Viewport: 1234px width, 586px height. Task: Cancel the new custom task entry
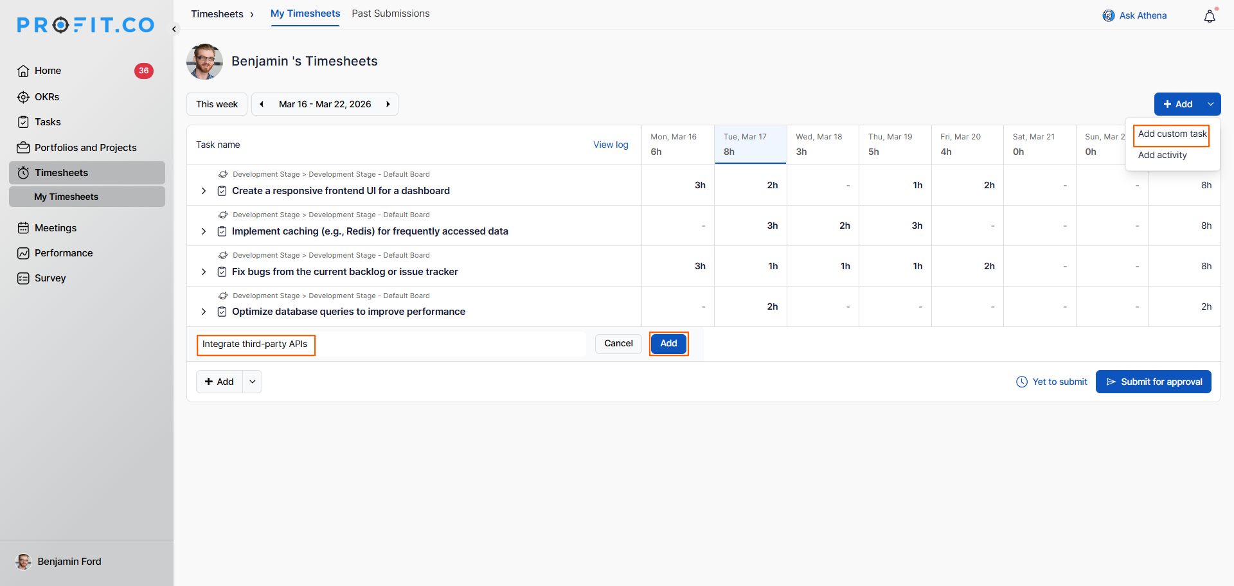tap(618, 344)
